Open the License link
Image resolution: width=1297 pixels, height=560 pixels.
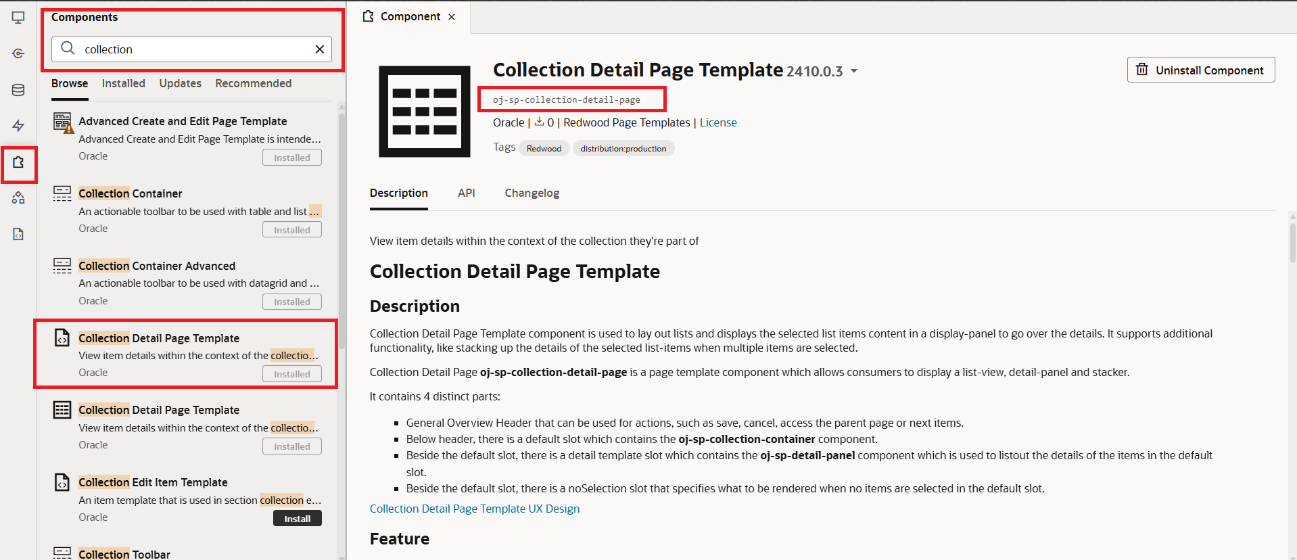718,122
